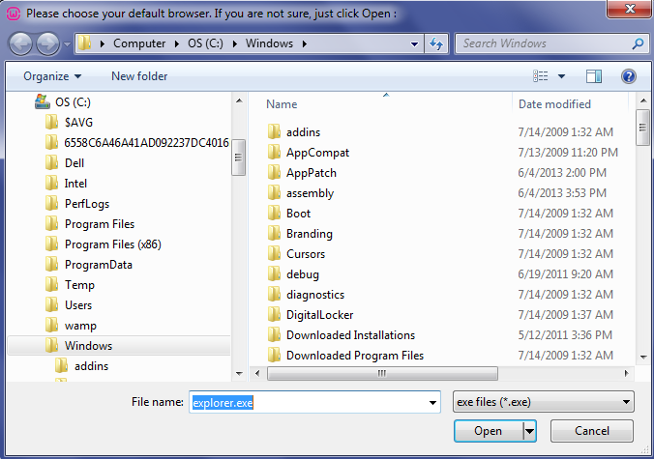654x459 pixels.
Task: Select Computer in the address breadcrumb
Action: [x=139, y=43]
